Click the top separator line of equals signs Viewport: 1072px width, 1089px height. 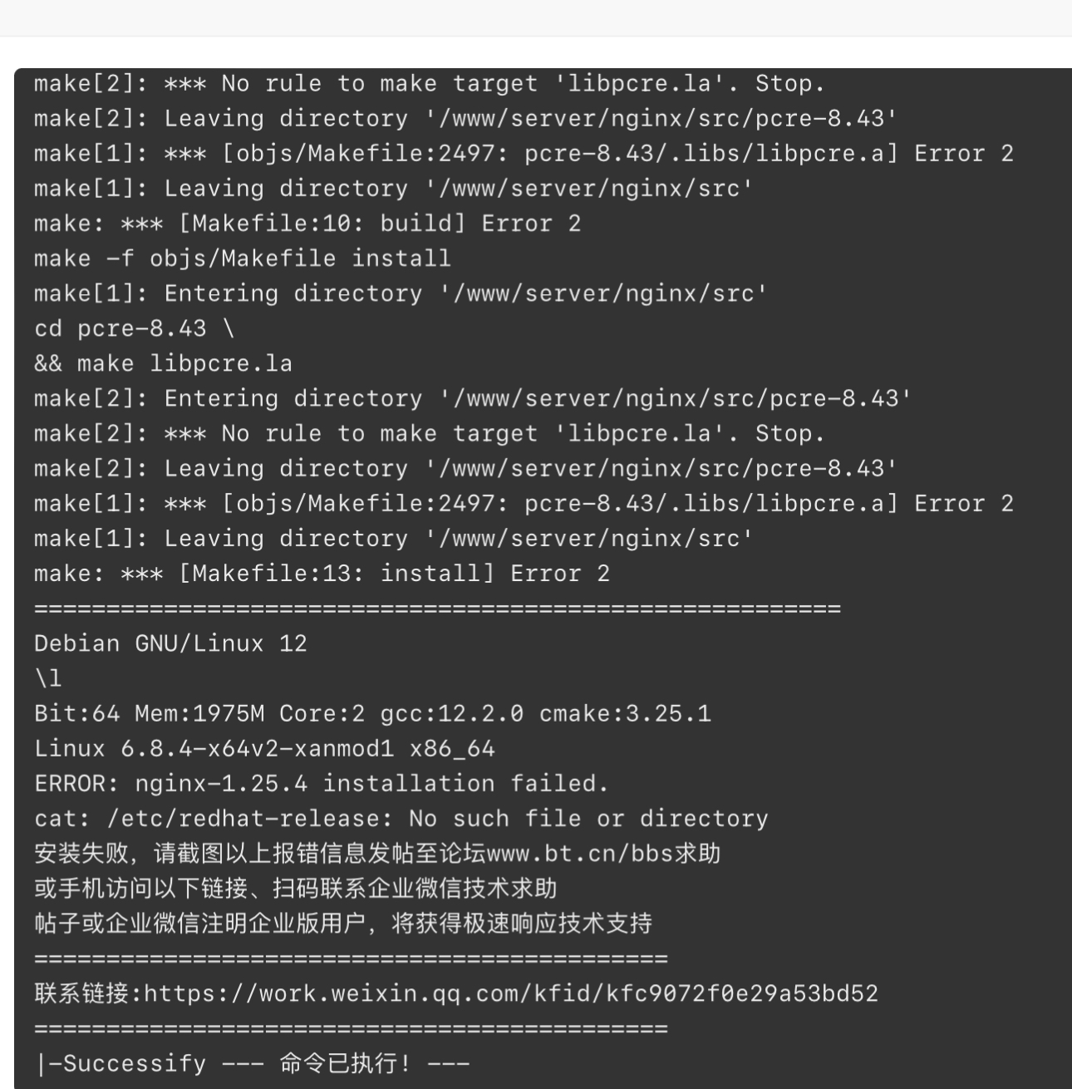437,609
